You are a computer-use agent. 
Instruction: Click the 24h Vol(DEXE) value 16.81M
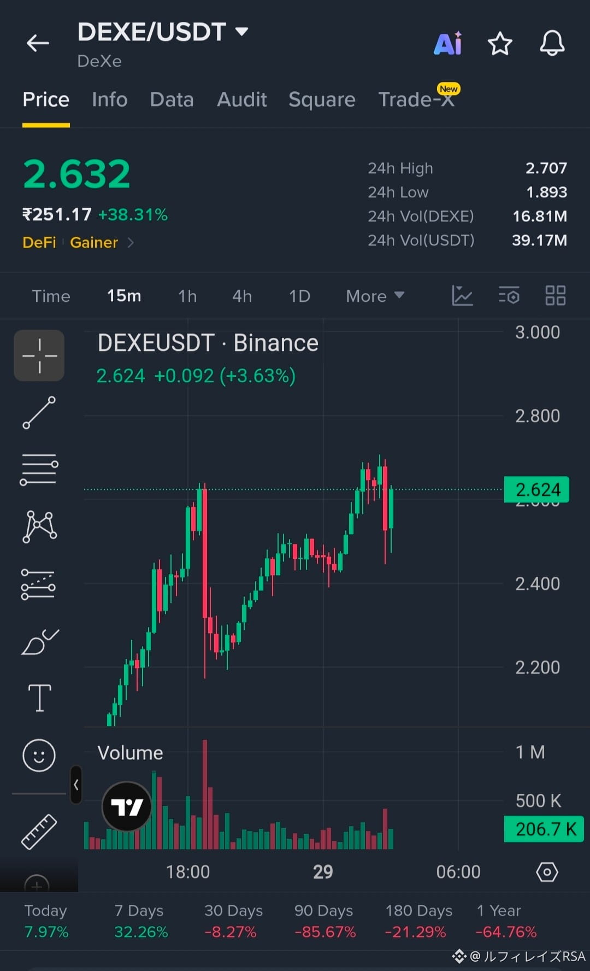[x=540, y=216]
